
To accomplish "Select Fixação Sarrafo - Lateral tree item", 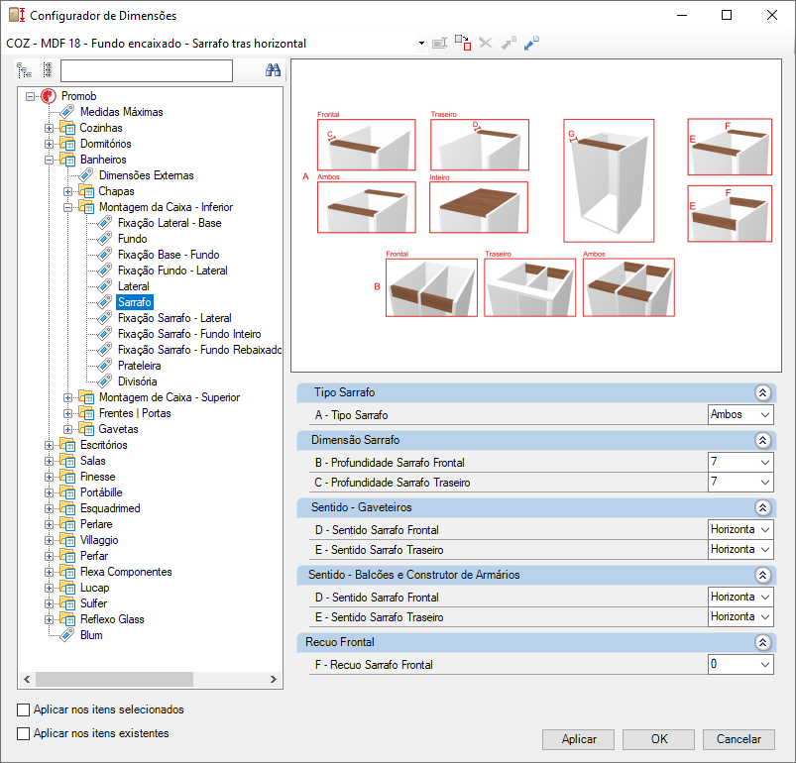I will 174,318.
